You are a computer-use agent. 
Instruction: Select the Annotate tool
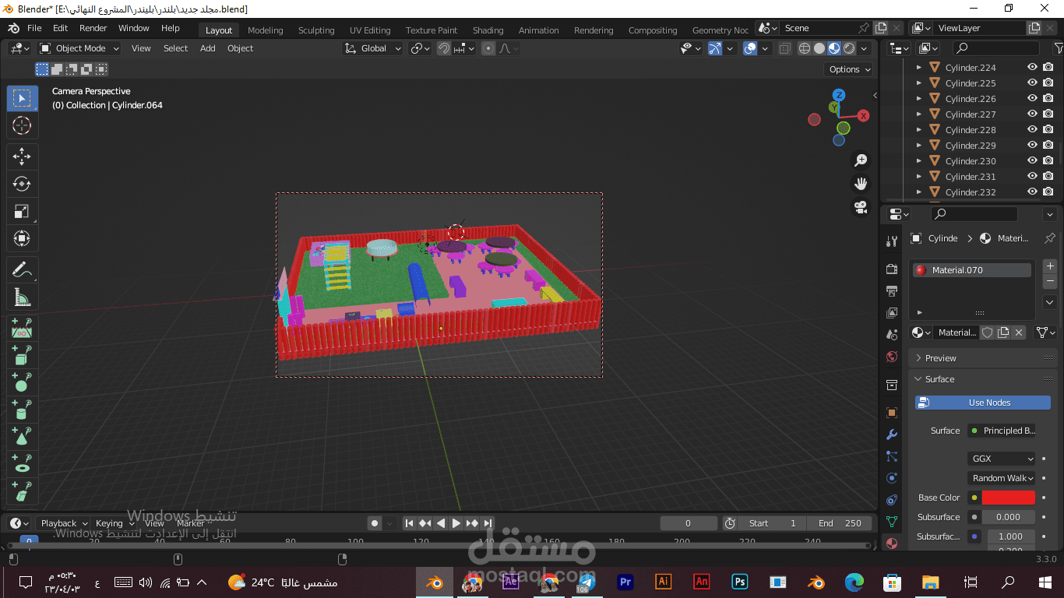click(x=22, y=270)
